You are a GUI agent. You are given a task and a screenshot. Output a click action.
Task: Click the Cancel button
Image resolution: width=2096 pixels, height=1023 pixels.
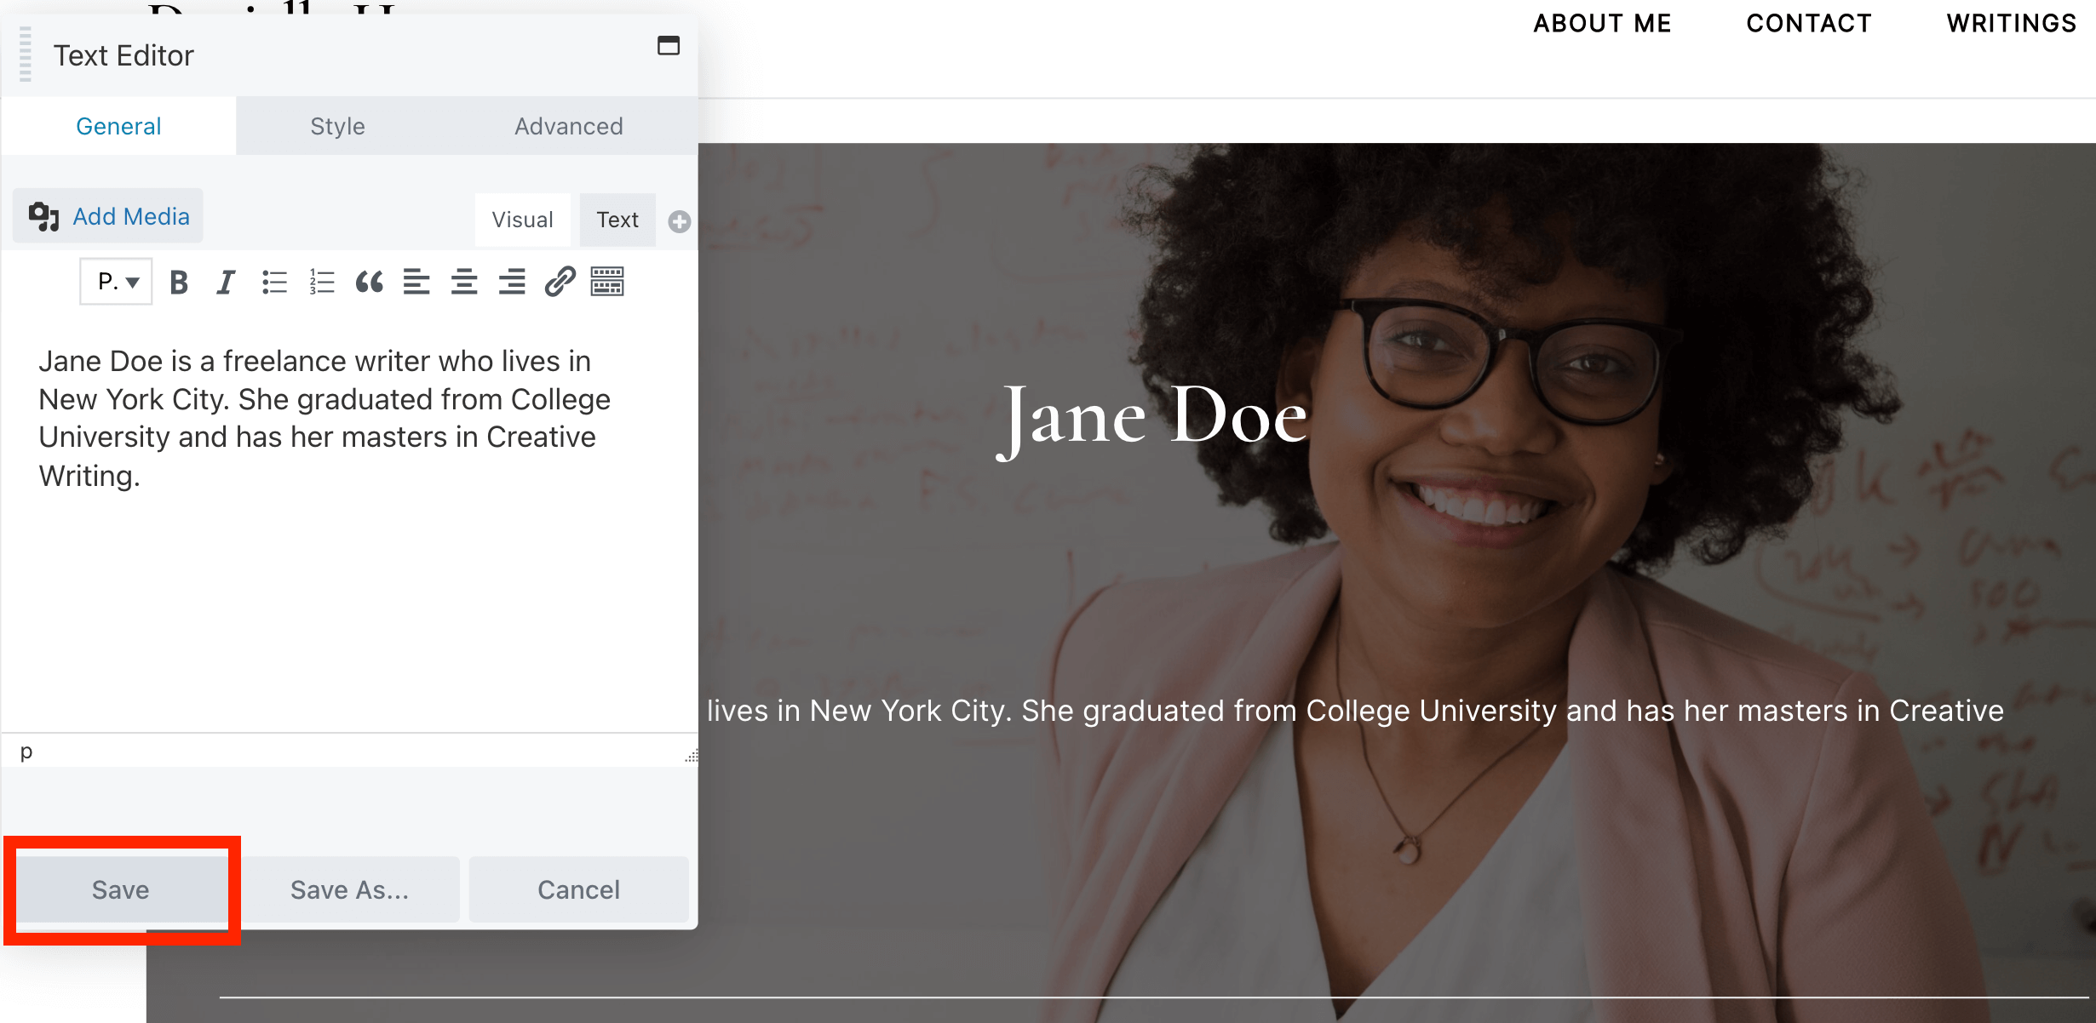pos(579,889)
